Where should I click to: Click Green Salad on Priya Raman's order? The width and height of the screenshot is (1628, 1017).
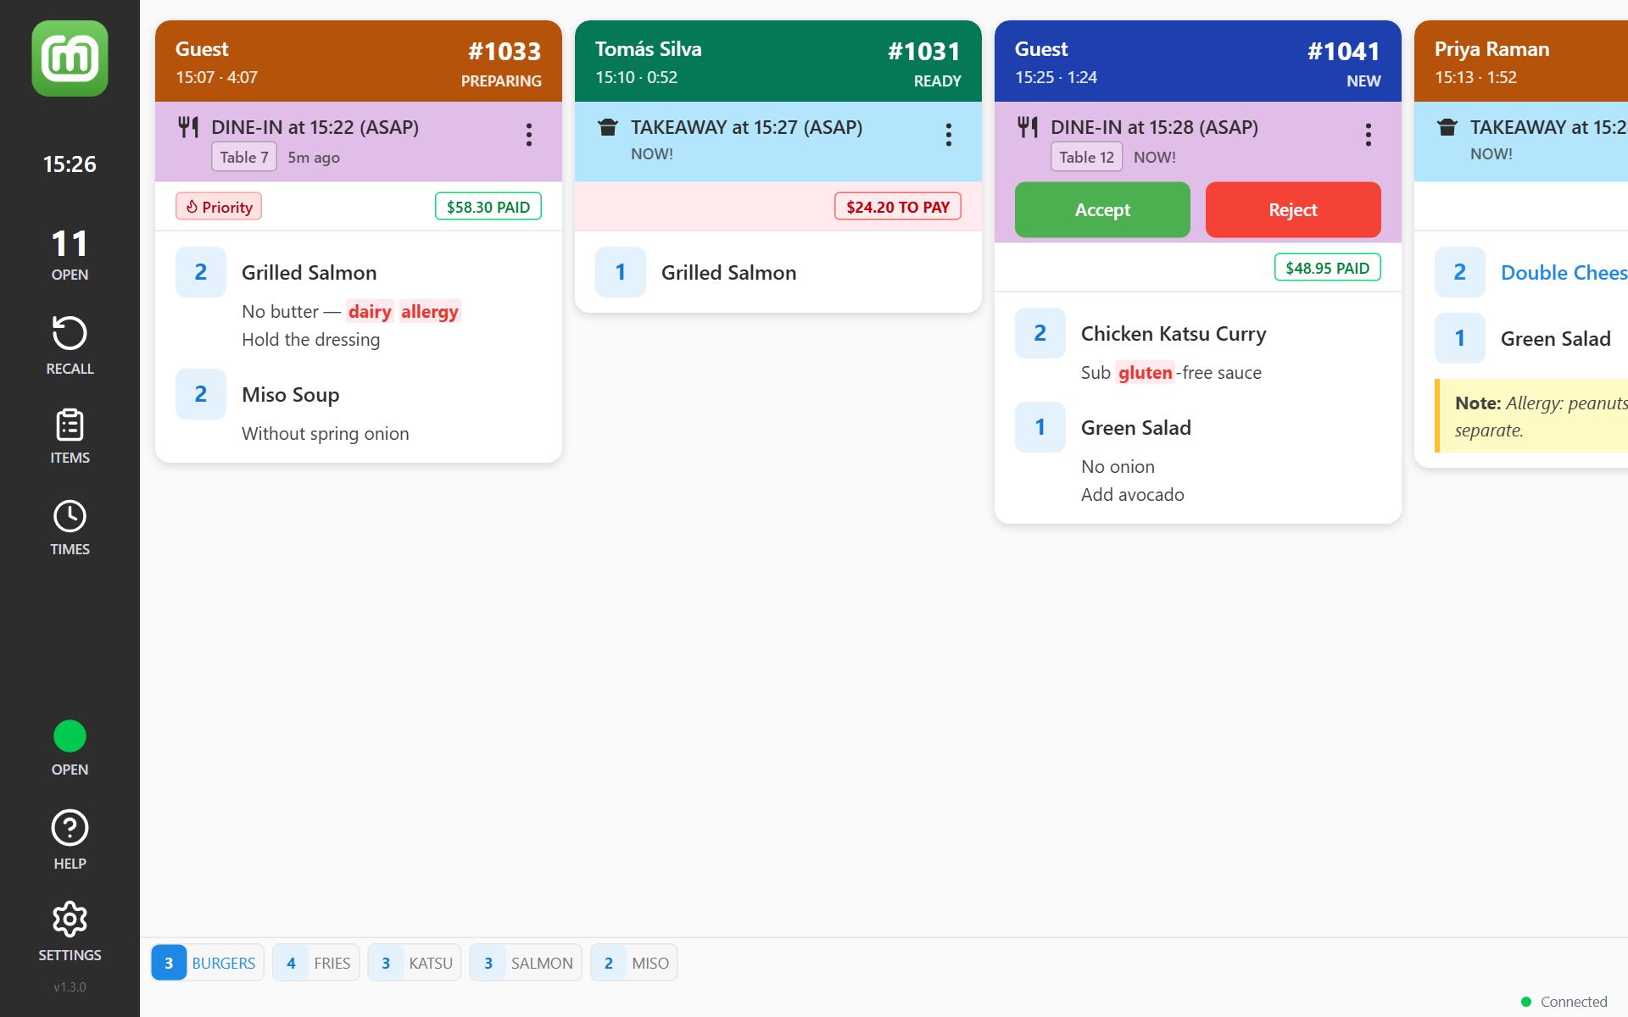point(1555,339)
